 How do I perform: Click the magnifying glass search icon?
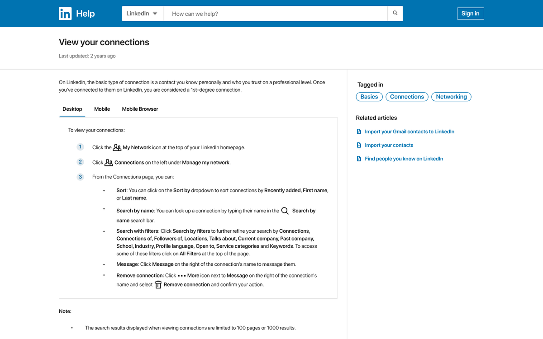pos(395,13)
